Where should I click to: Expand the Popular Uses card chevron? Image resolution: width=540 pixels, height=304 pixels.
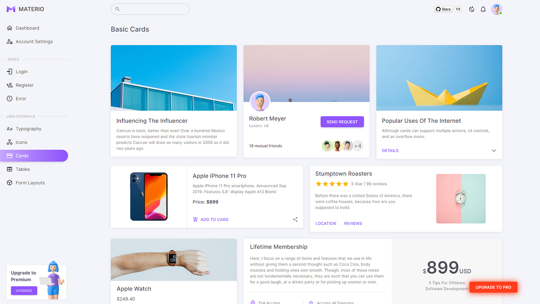coord(494,151)
